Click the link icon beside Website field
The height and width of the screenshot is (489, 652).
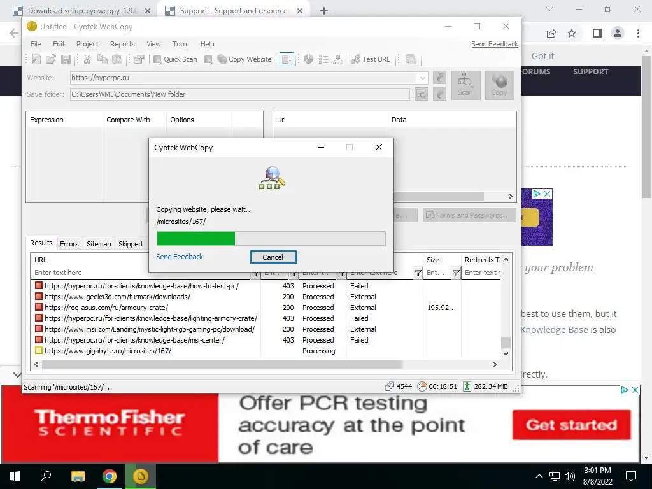click(x=439, y=78)
